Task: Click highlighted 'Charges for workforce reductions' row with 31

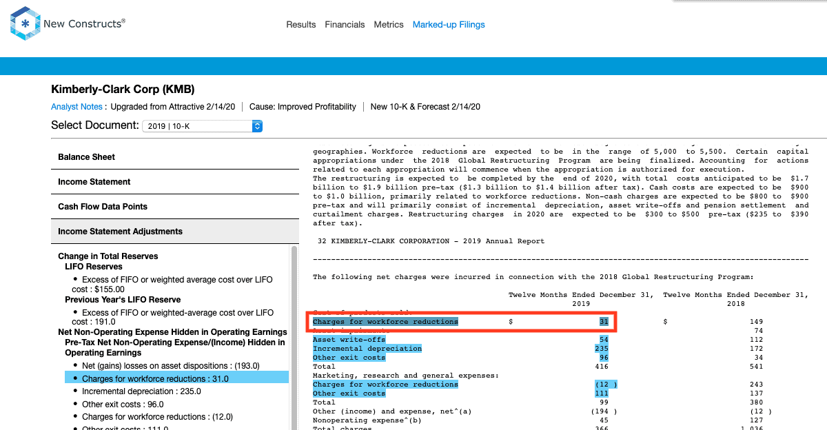Action: tap(461, 322)
